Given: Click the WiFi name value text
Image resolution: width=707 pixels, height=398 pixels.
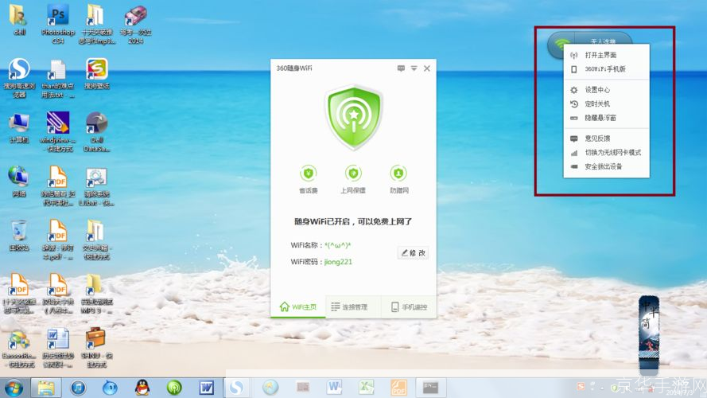Looking at the screenshot, I should point(337,245).
